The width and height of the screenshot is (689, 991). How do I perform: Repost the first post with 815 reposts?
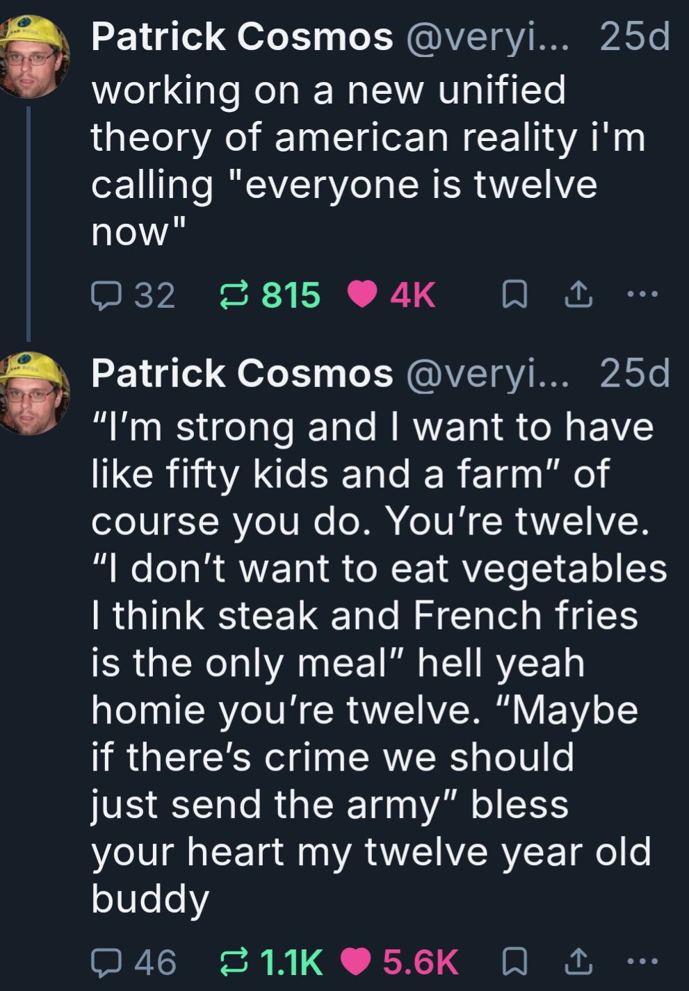[234, 295]
